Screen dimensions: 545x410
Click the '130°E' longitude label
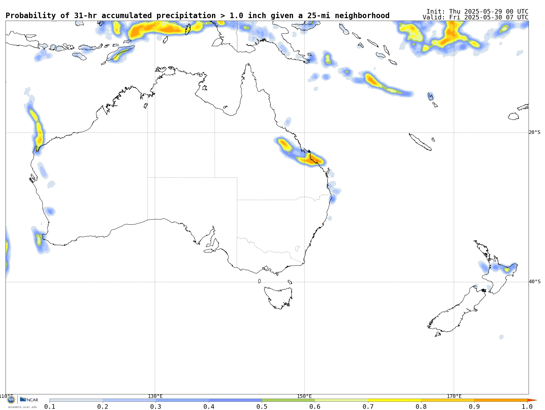tap(155, 396)
